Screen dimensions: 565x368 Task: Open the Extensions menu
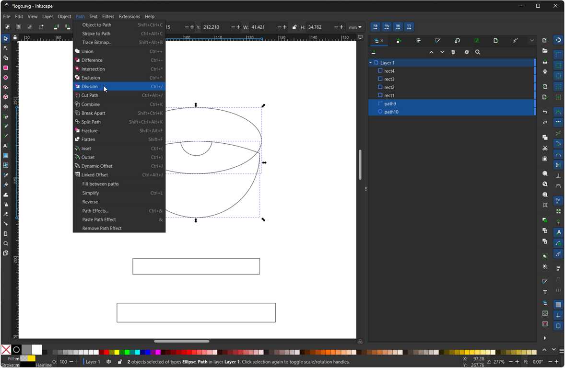129,17
